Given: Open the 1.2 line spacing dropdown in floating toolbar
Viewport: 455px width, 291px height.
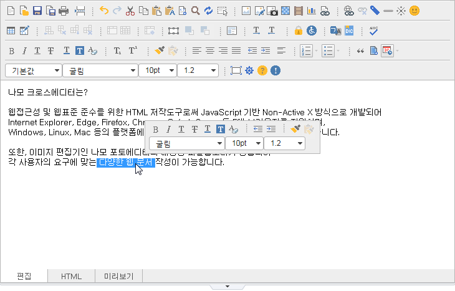Looking at the screenshot, I should (284, 143).
